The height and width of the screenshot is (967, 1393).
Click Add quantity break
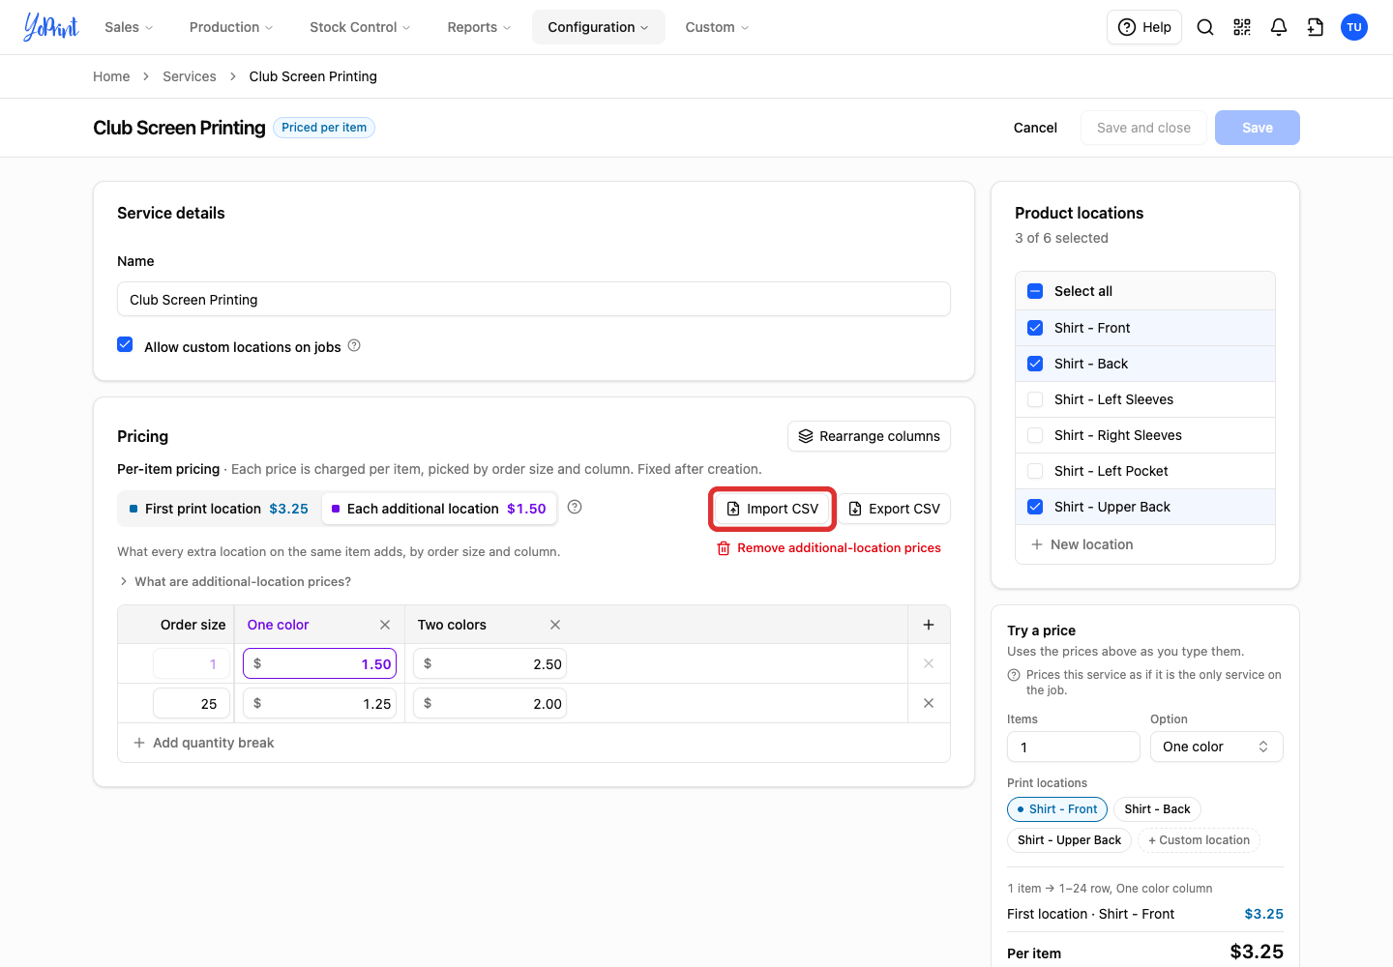pos(204,743)
